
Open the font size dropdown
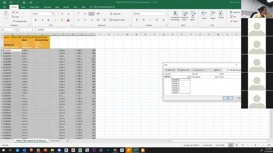(x=58, y=14)
